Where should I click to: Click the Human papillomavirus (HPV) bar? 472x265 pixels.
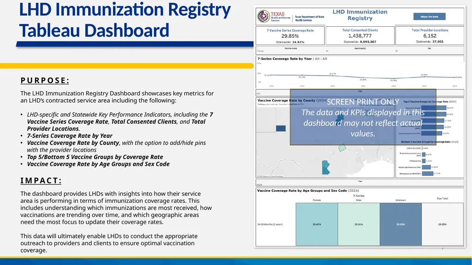pos(426,167)
